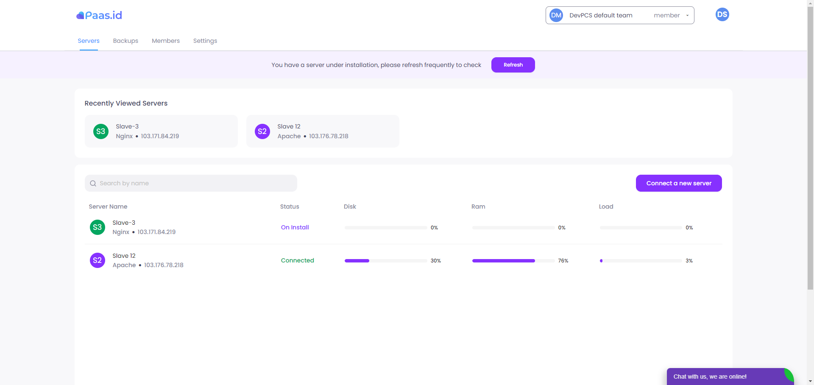Click the scrollbar up arrow
Screen dimensions: 814x385
pyautogui.click(x=811, y=3)
